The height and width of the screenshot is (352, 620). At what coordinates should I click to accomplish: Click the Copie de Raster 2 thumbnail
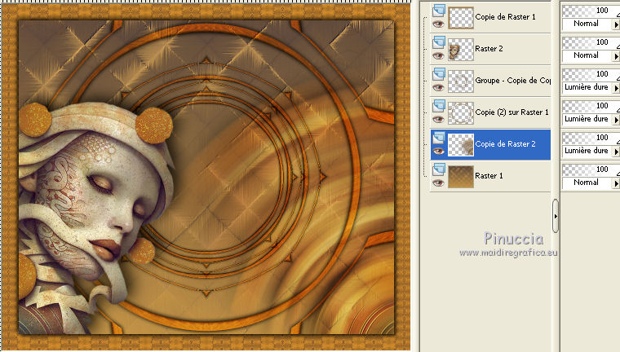click(461, 144)
